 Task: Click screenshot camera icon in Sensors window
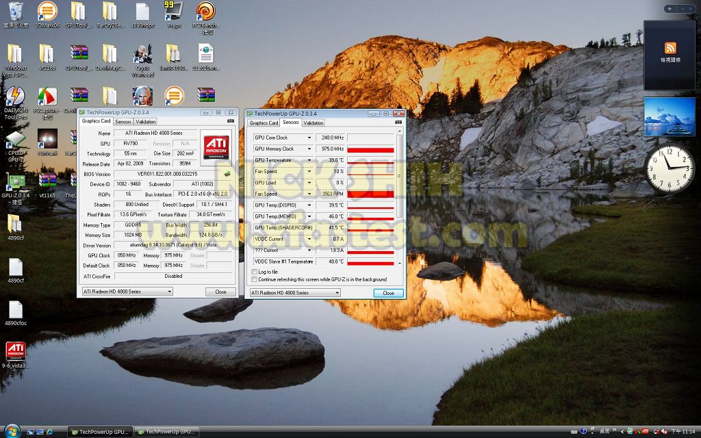(x=399, y=123)
